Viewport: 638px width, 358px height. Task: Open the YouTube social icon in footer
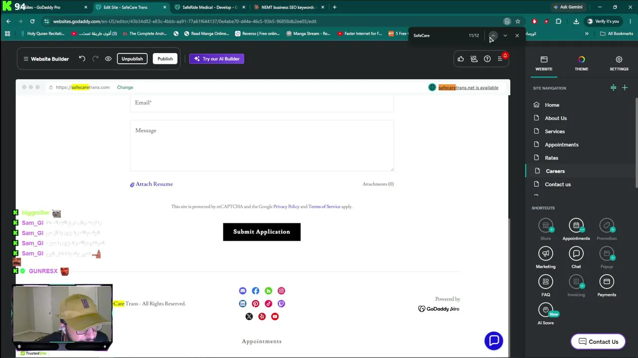[x=275, y=317]
